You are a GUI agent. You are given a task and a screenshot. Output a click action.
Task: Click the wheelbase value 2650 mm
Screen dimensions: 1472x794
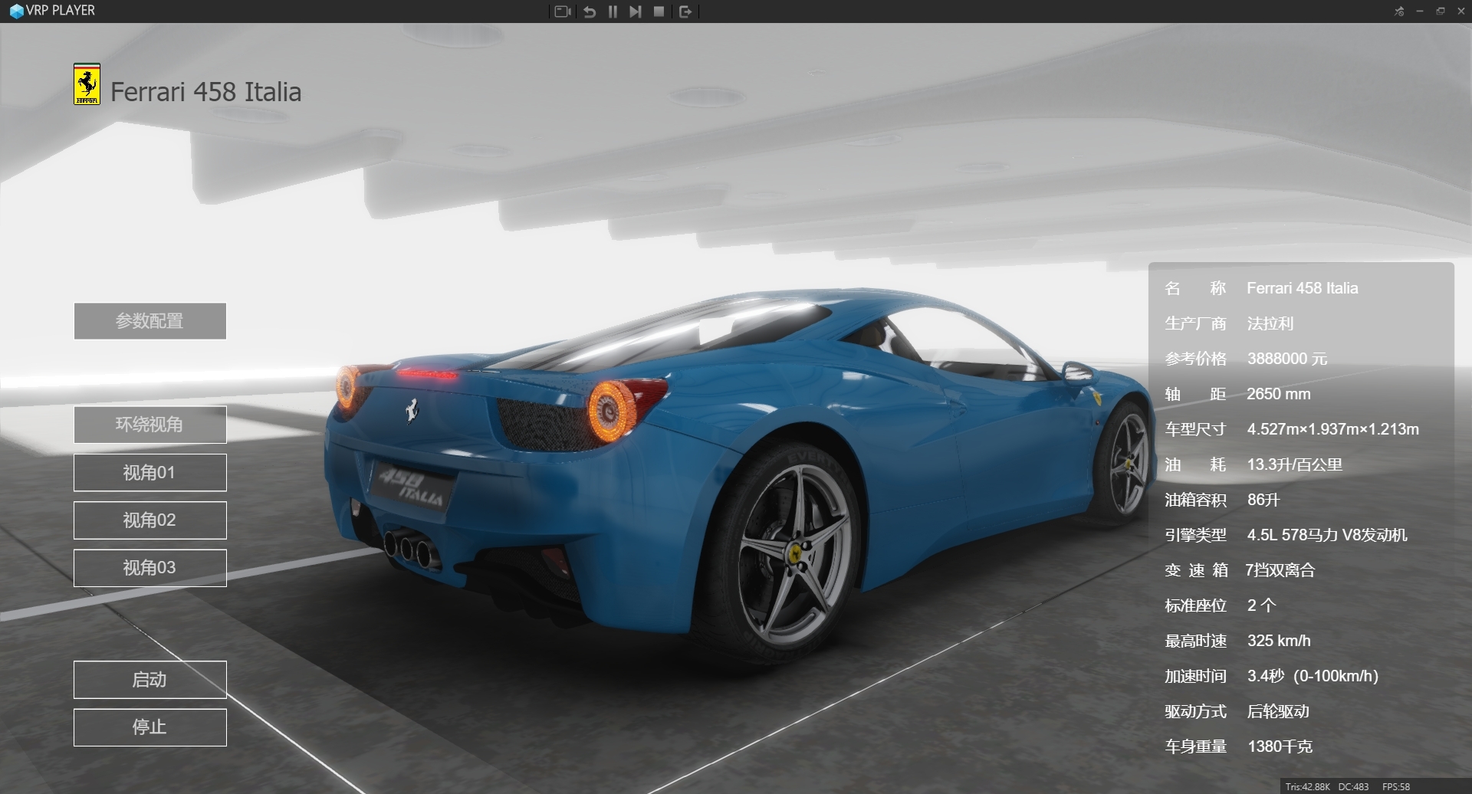click(1278, 394)
